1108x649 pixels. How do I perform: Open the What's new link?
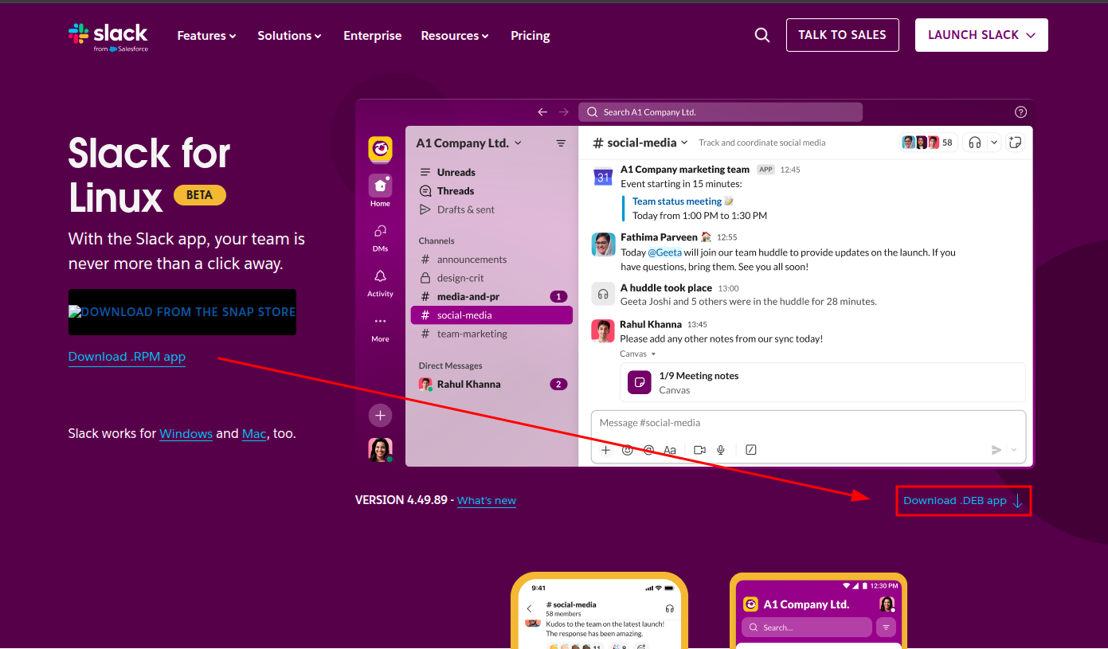point(487,501)
